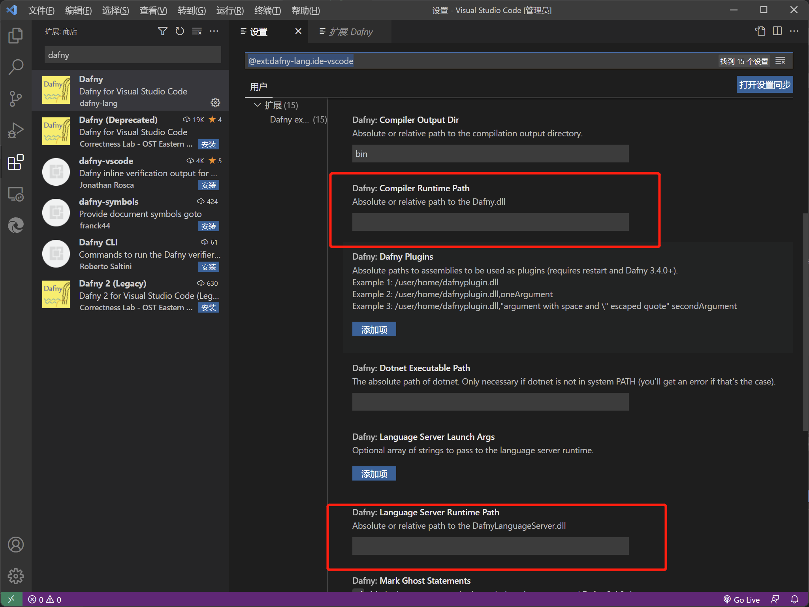
Task: Select the Dafny extension list entry
Action: tap(130, 90)
